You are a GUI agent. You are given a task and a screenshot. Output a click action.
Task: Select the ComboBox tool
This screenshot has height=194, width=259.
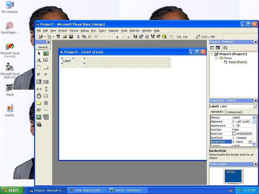[39, 82]
